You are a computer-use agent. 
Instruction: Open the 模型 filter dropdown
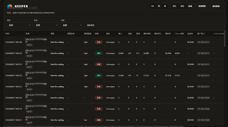pyautogui.click(x=19, y=25)
